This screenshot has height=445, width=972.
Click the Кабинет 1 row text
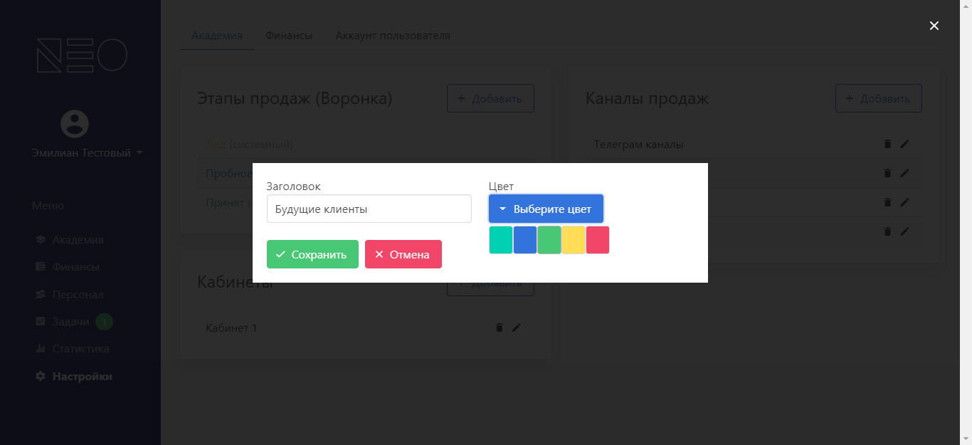click(231, 328)
